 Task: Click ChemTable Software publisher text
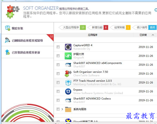[x=86, y=75]
